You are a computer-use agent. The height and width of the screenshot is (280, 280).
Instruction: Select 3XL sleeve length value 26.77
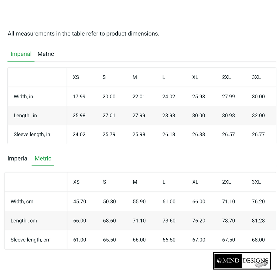click(x=258, y=135)
